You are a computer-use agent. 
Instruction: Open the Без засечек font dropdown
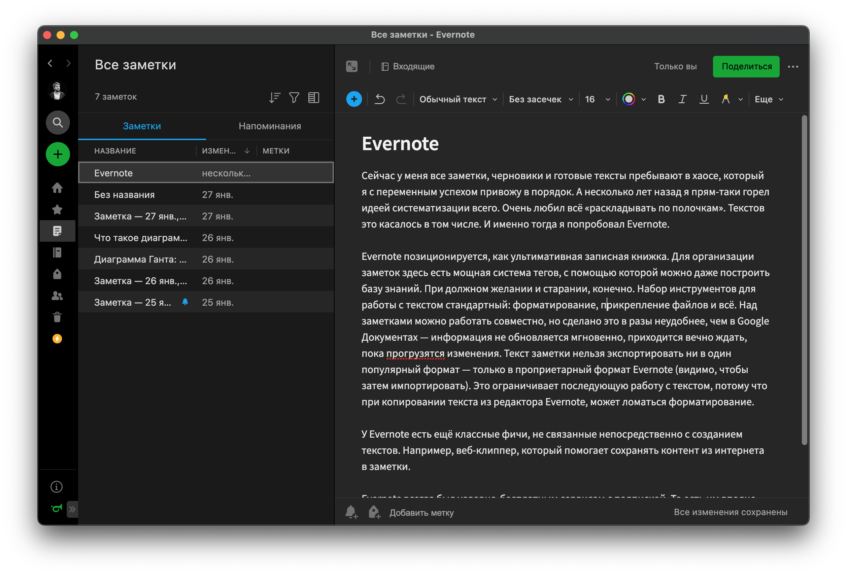pos(541,99)
